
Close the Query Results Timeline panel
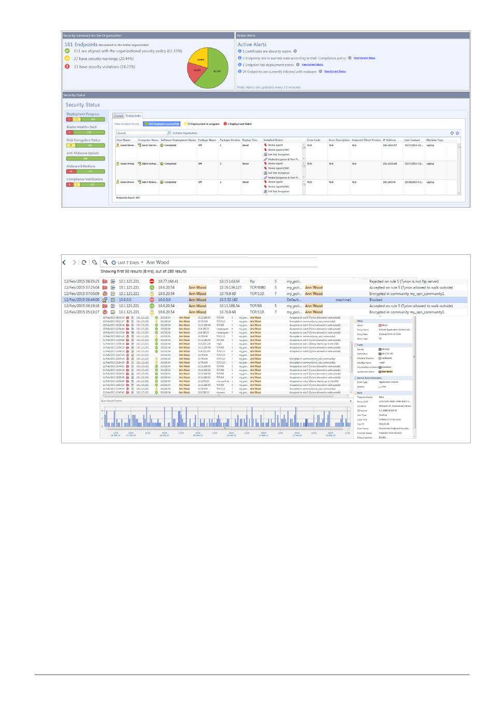tap(351, 401)
